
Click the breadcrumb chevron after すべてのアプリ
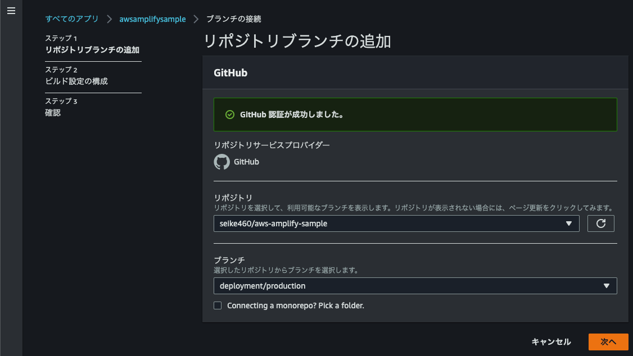pos(109,19)
